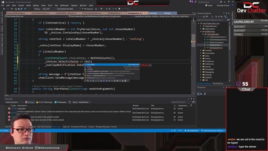
Task: Open the Edit menu
Action: click(8, 5)
